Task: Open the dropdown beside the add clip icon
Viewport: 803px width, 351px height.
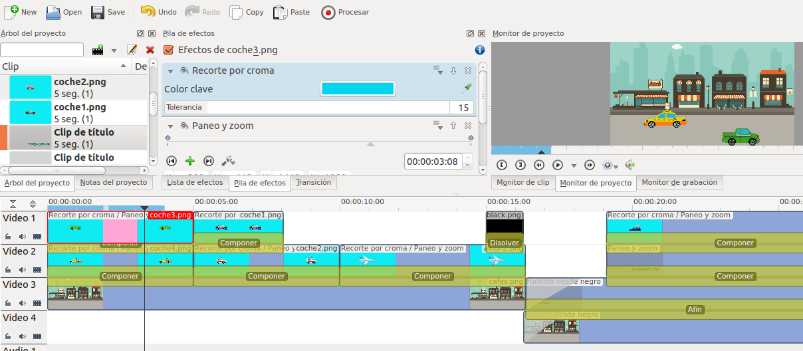Action: pyautogui.click(x=114, y=51)
